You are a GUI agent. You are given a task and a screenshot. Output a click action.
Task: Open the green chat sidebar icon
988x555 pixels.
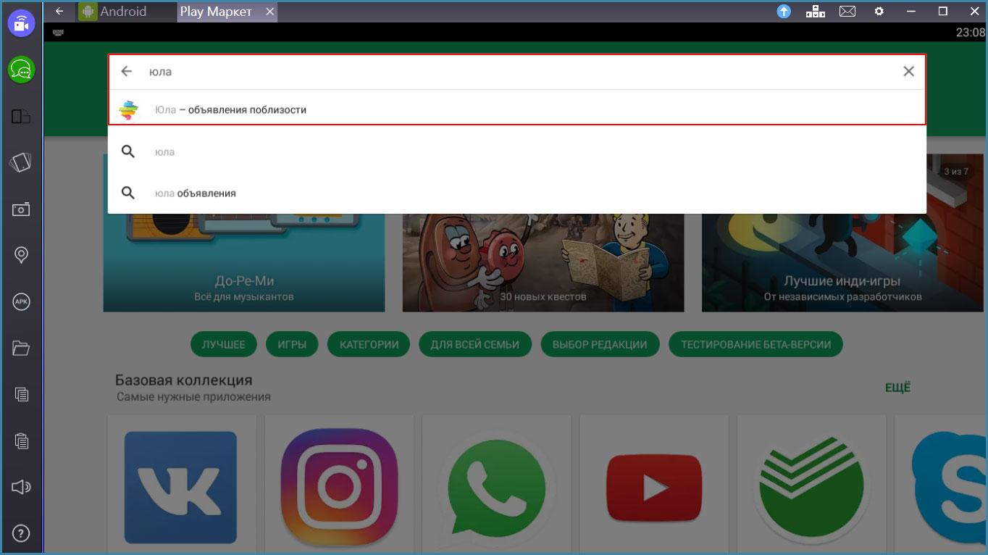tap(21, 70)
